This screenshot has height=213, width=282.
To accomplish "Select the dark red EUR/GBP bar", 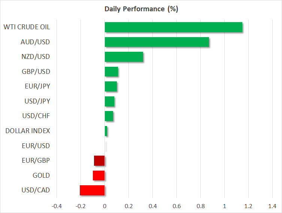I will tap(99, 160).
